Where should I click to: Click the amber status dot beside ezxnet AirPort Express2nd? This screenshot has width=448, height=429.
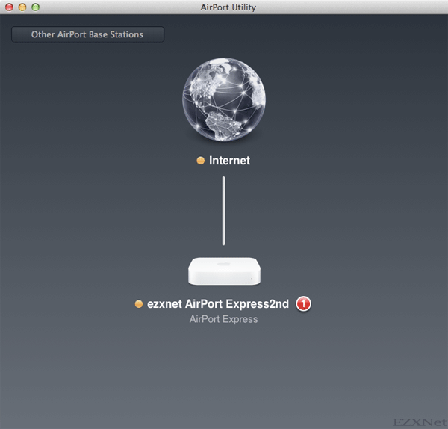[139, 303]
